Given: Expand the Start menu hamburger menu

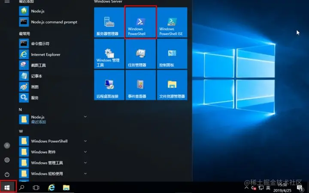Looking at the screenshot, I should [7, 2].
